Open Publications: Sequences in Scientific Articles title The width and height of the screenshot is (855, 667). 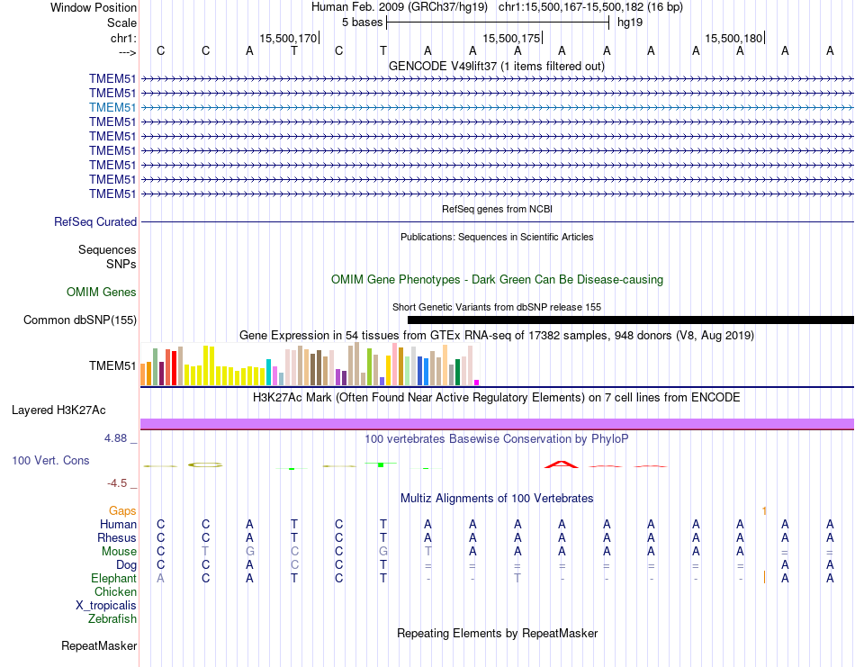point(497,237)
